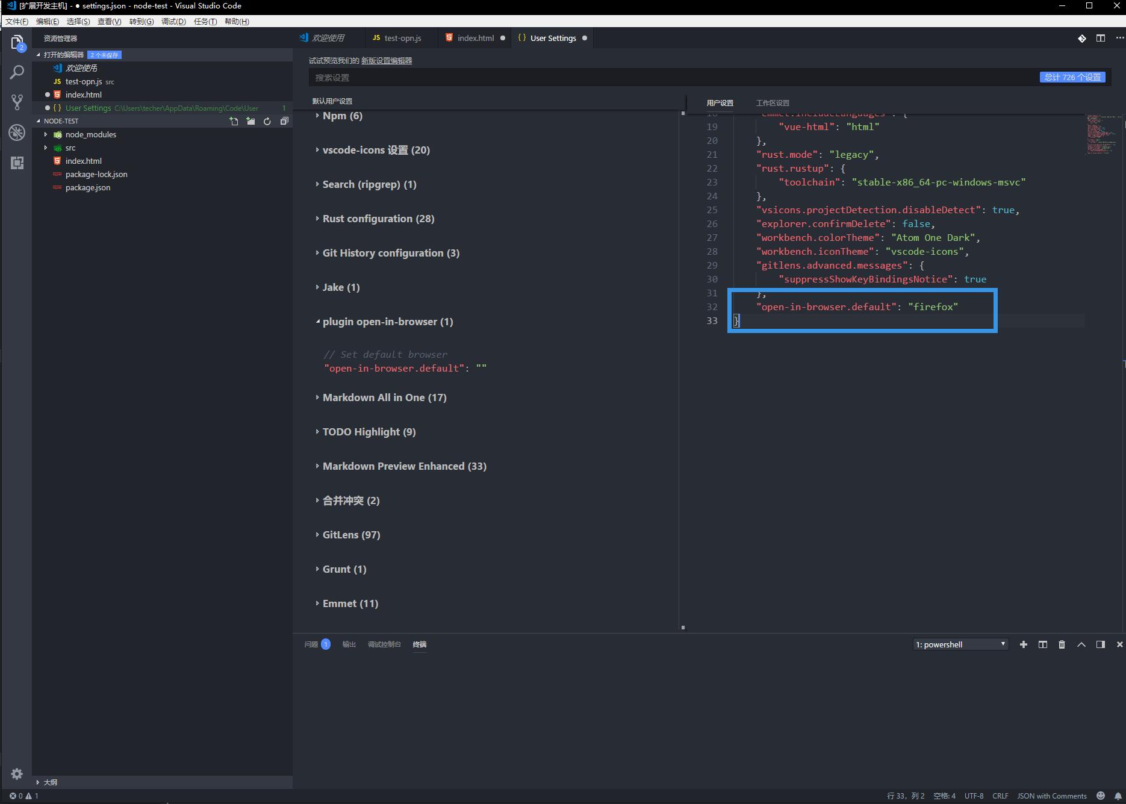Open the 1: powershell terminal picker
This screenshot has width=1126, height=804.
(x=960, y=644)
